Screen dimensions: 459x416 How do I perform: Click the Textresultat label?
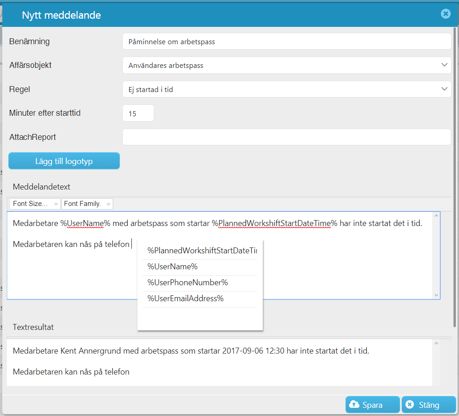coord(33,327)
